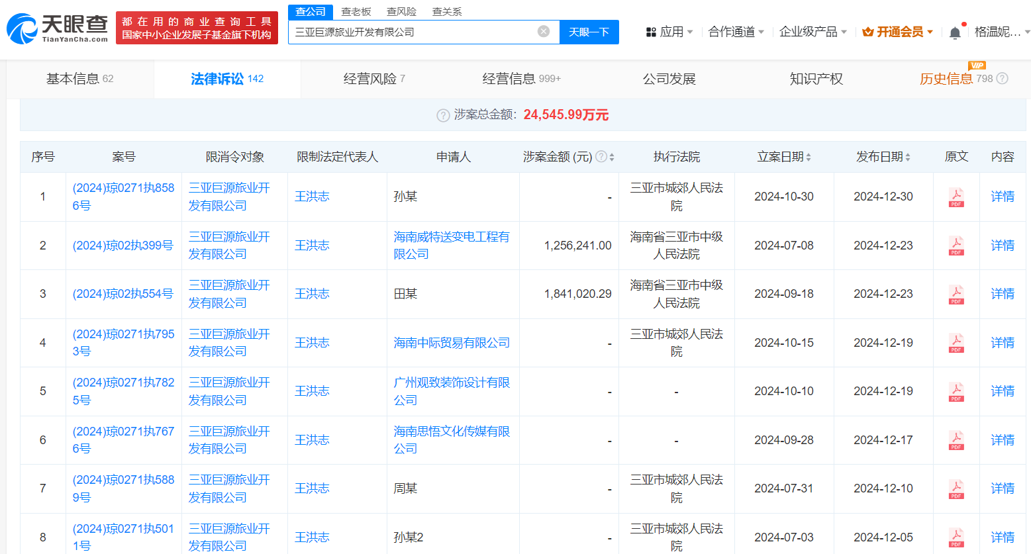Click applicant name 周某
The height and width of the screenshot is (554, 1031).
click(x=405, y=488)
